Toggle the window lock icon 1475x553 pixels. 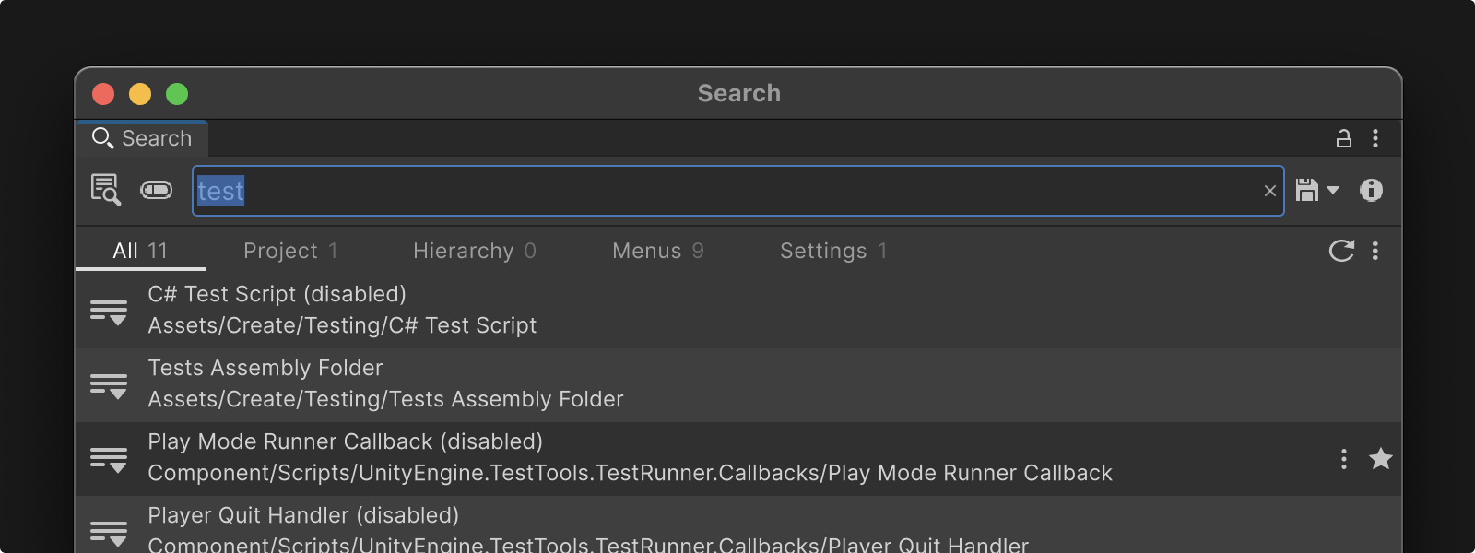[x=1344, y=138]
